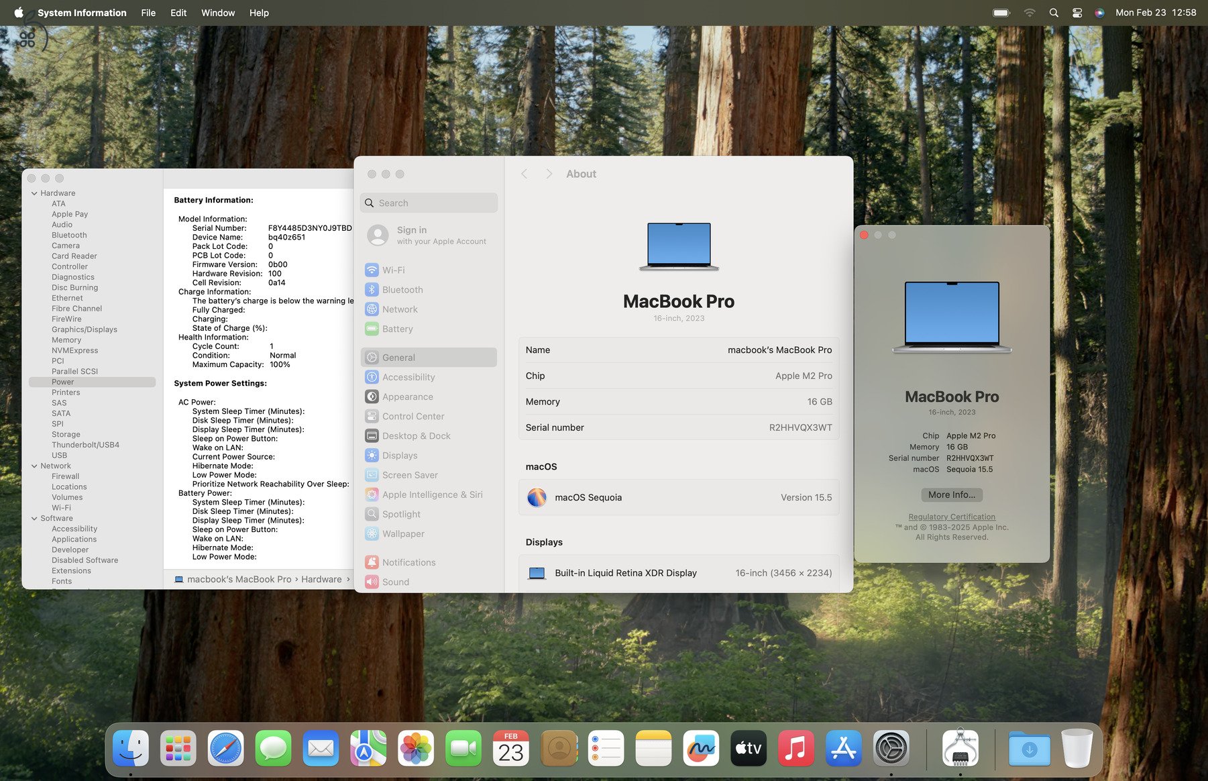Open Notifications settings
The height and width of the screenshot is (781, 1208).
(x=409, y=562)
